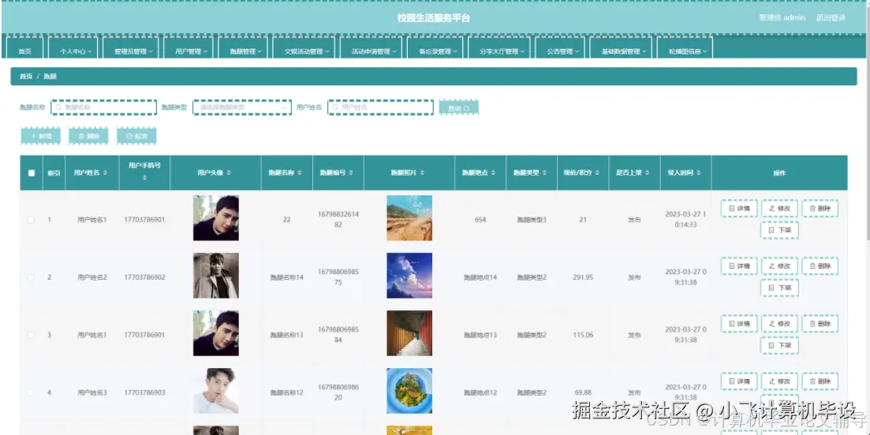Open row 4 tiny-planet errand photo
Screen dimensions: 870x435
(x=409, y=391)
